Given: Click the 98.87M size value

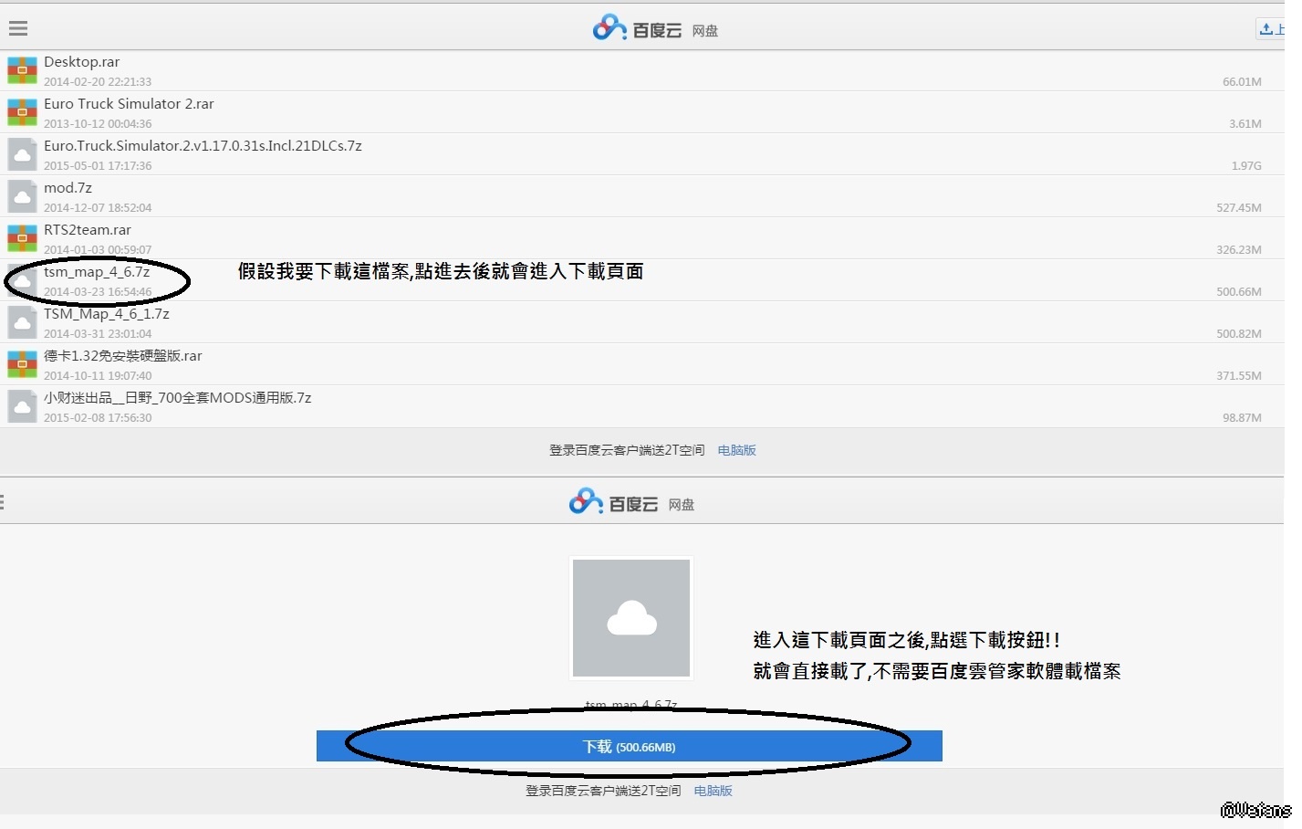Looking at the screenshot, I should click(x=1242, y=418).
